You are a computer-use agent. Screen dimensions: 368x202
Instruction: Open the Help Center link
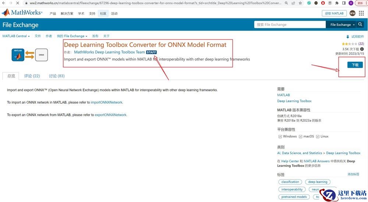coord(290,161)
